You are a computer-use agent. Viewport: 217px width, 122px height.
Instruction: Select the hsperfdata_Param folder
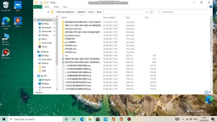point(72,36)
